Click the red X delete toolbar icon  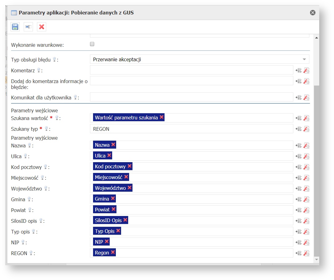tap(42, 27)
